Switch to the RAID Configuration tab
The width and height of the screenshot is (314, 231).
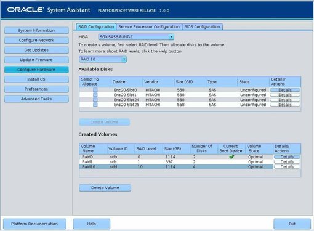click(96, 27)
